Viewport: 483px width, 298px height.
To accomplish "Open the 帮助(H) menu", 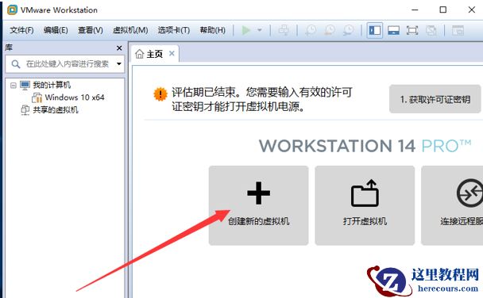I will pyautogui.click(x=213, y=30).
